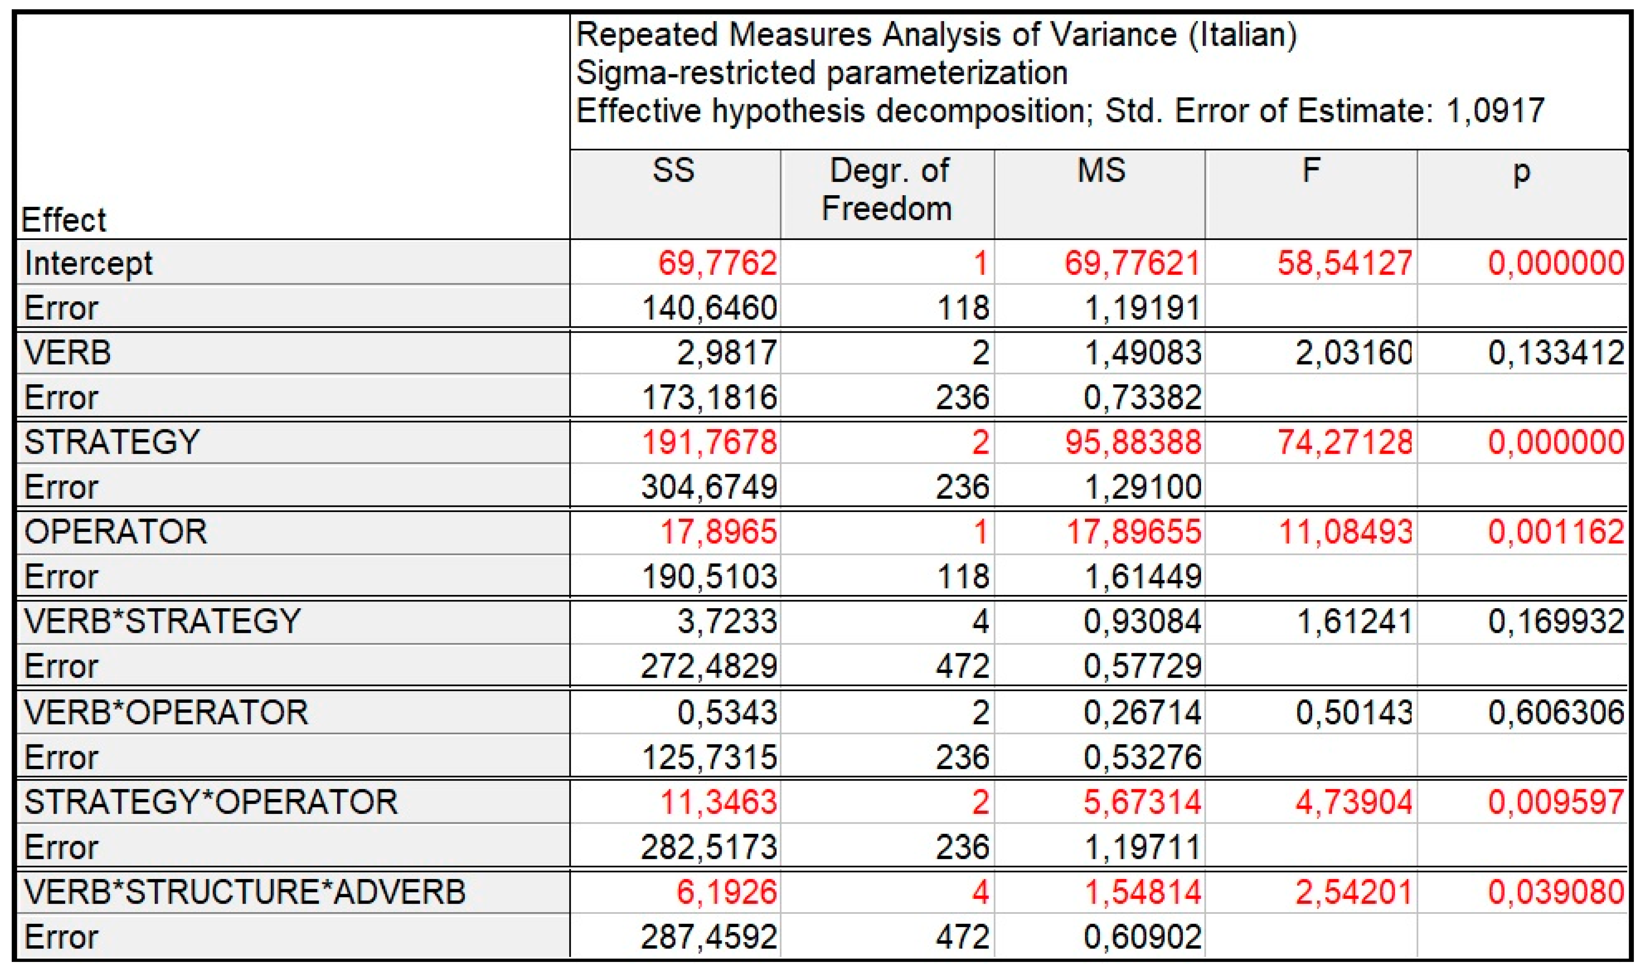Screen dimensions: 1642x974
Task: Click the STRATEGY*OPERATOR MS value 5,67314
Action: point(1141,802)
